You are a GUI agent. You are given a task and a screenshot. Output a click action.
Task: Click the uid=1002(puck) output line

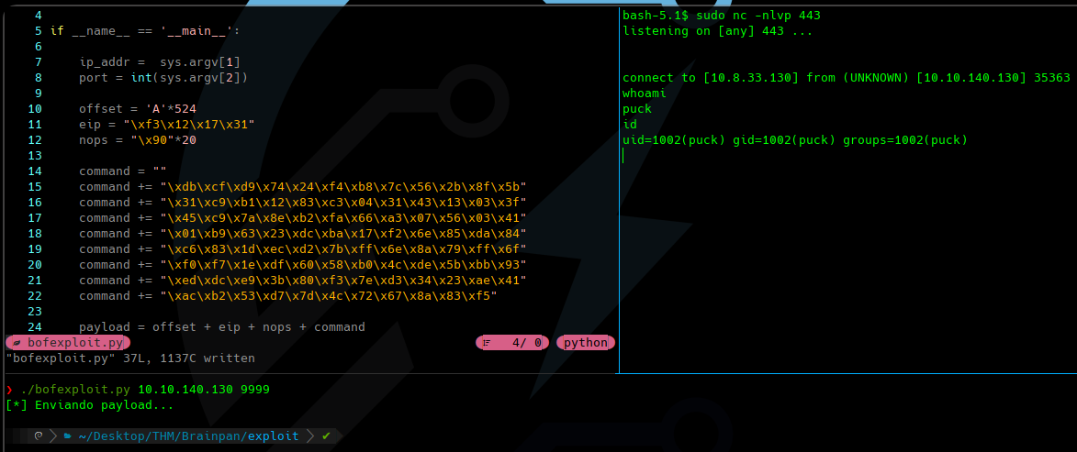pos(795,140)
